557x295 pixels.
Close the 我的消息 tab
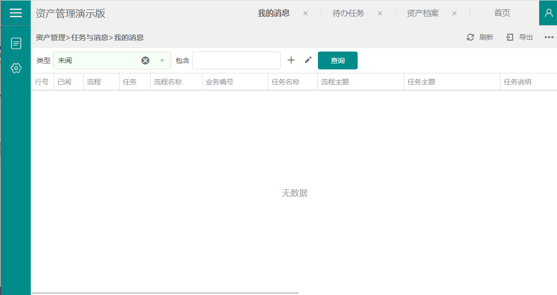point(306,13)
